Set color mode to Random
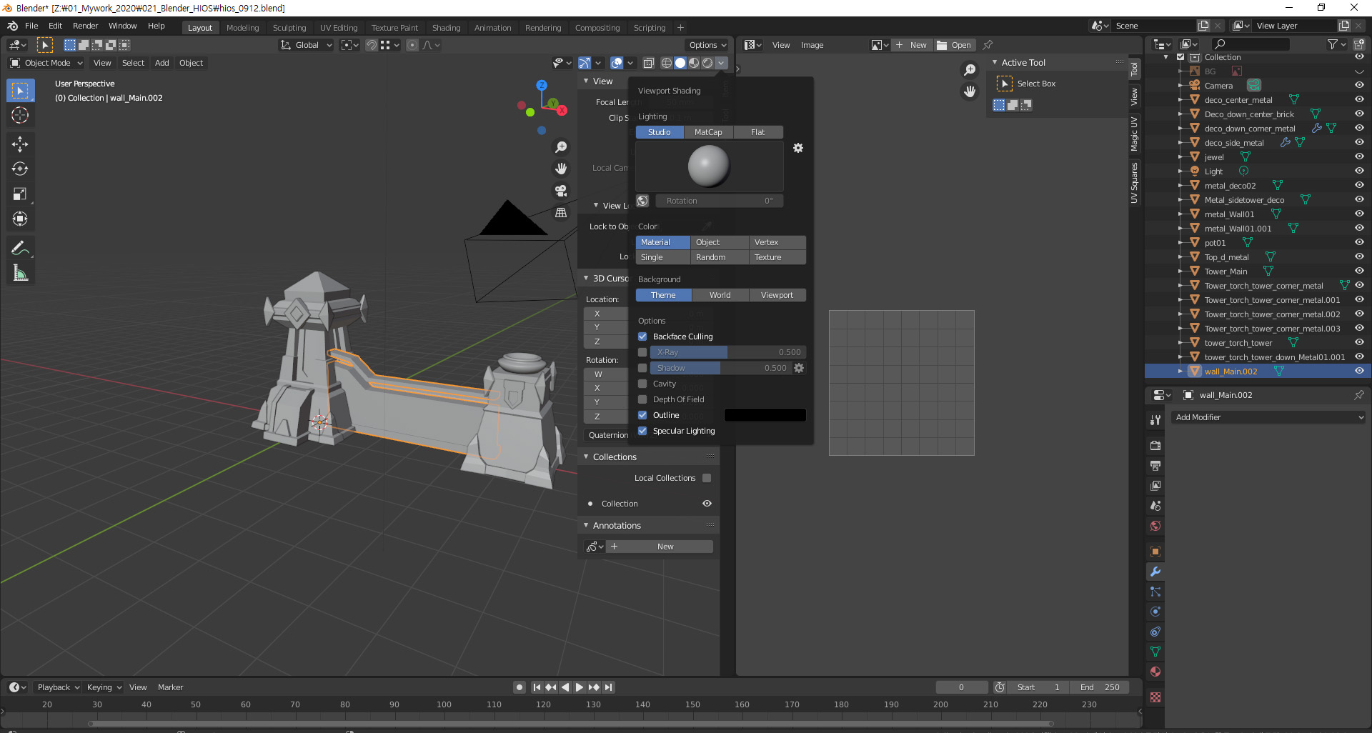 (720, 257)
